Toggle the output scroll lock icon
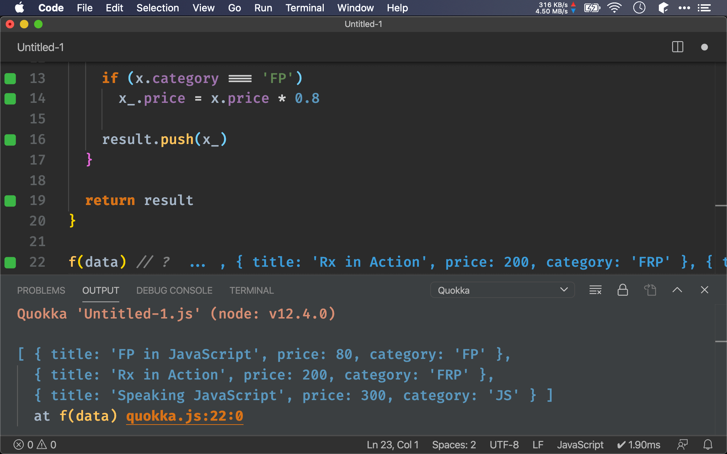This screenshot has height=454, width=727. tap(623, 290)
